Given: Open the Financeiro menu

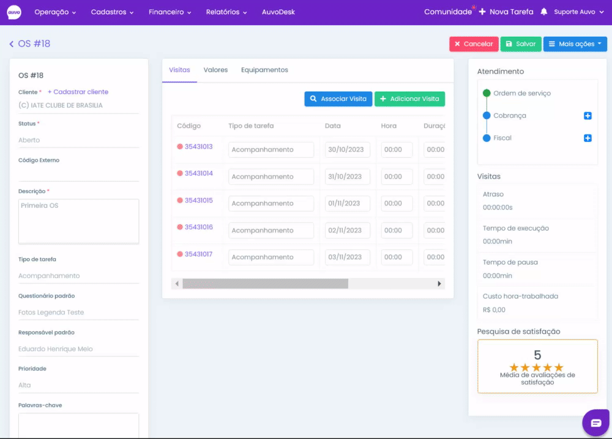Looking at the screenshot, I should pos(170,12).
